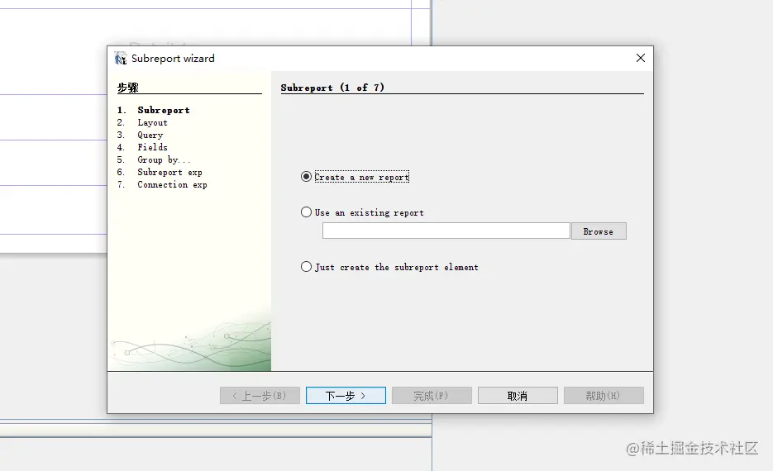The height and width of the screenshot is (471, 773).
Task: Click the Browse button
Action: tap(599, 231)
